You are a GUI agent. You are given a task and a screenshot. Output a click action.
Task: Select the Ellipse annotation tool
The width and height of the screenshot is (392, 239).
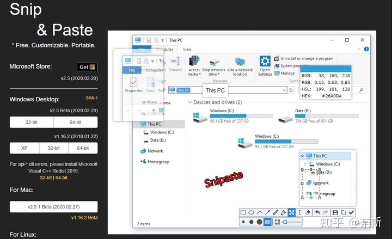[251, 212]
